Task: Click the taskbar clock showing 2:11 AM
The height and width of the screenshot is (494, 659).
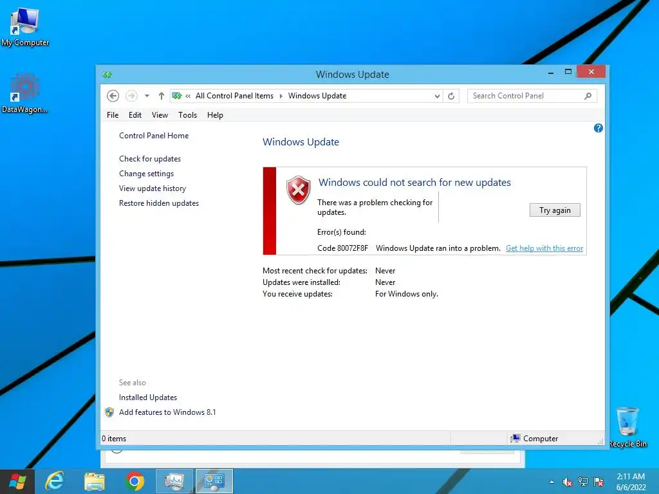Action: coord(631,482)
